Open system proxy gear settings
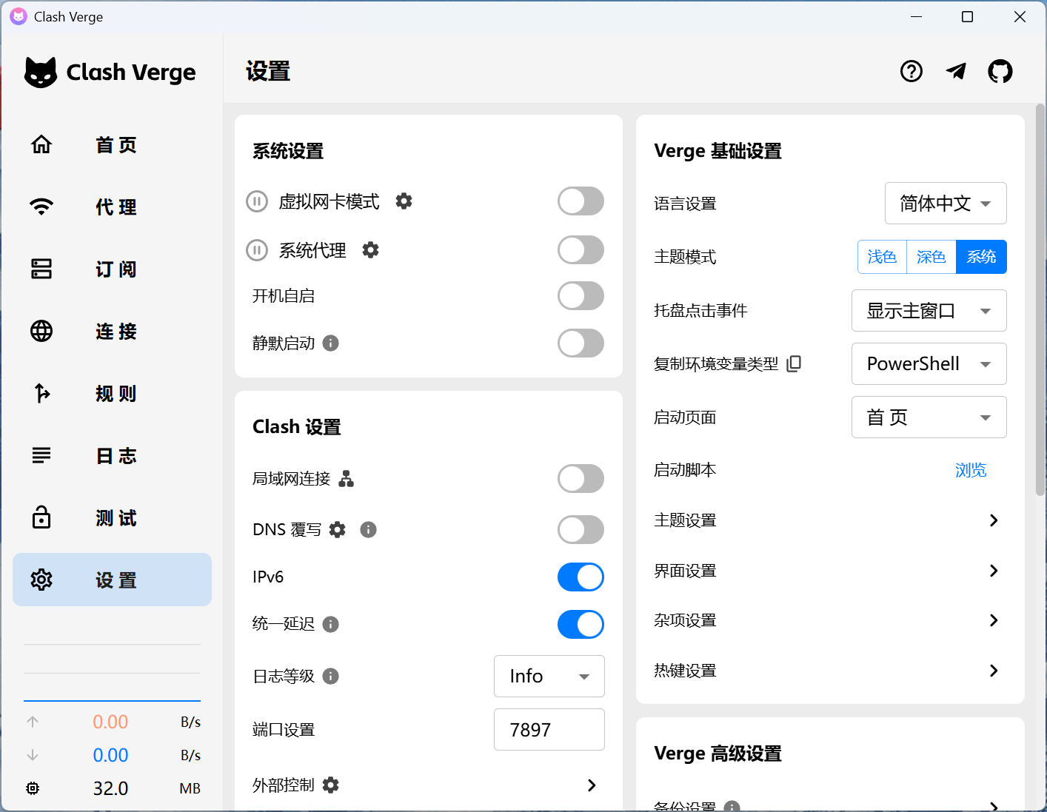 [370, 250]
